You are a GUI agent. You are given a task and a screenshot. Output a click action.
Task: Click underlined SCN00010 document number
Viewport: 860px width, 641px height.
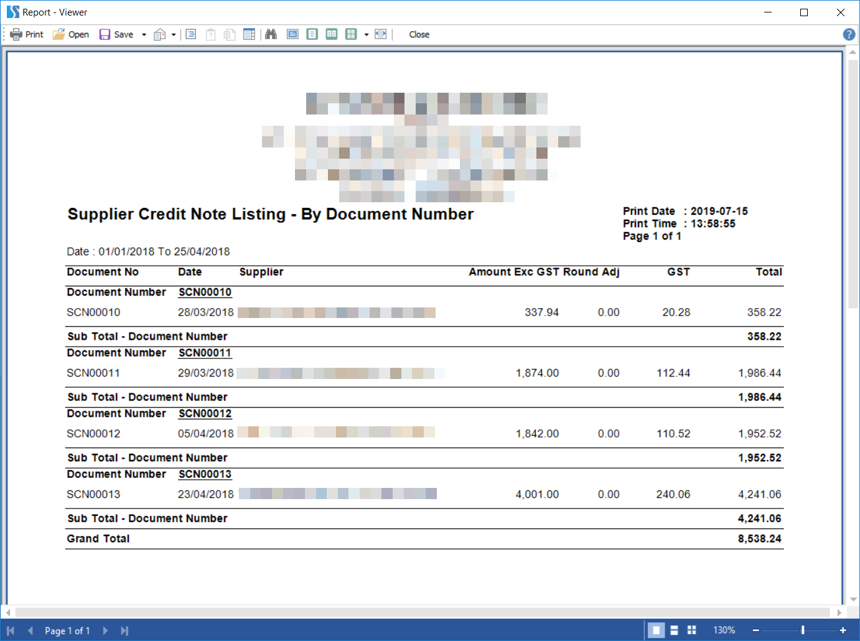click(205, 292)
